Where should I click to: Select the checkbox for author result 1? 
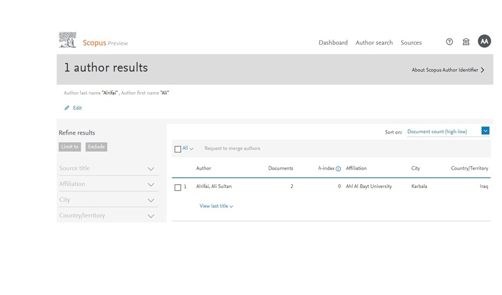pos(178,187)
